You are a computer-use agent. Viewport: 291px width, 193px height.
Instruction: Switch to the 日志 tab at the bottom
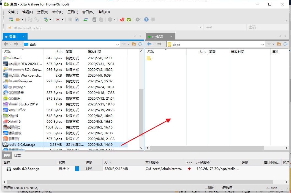[x=18, y=155]
